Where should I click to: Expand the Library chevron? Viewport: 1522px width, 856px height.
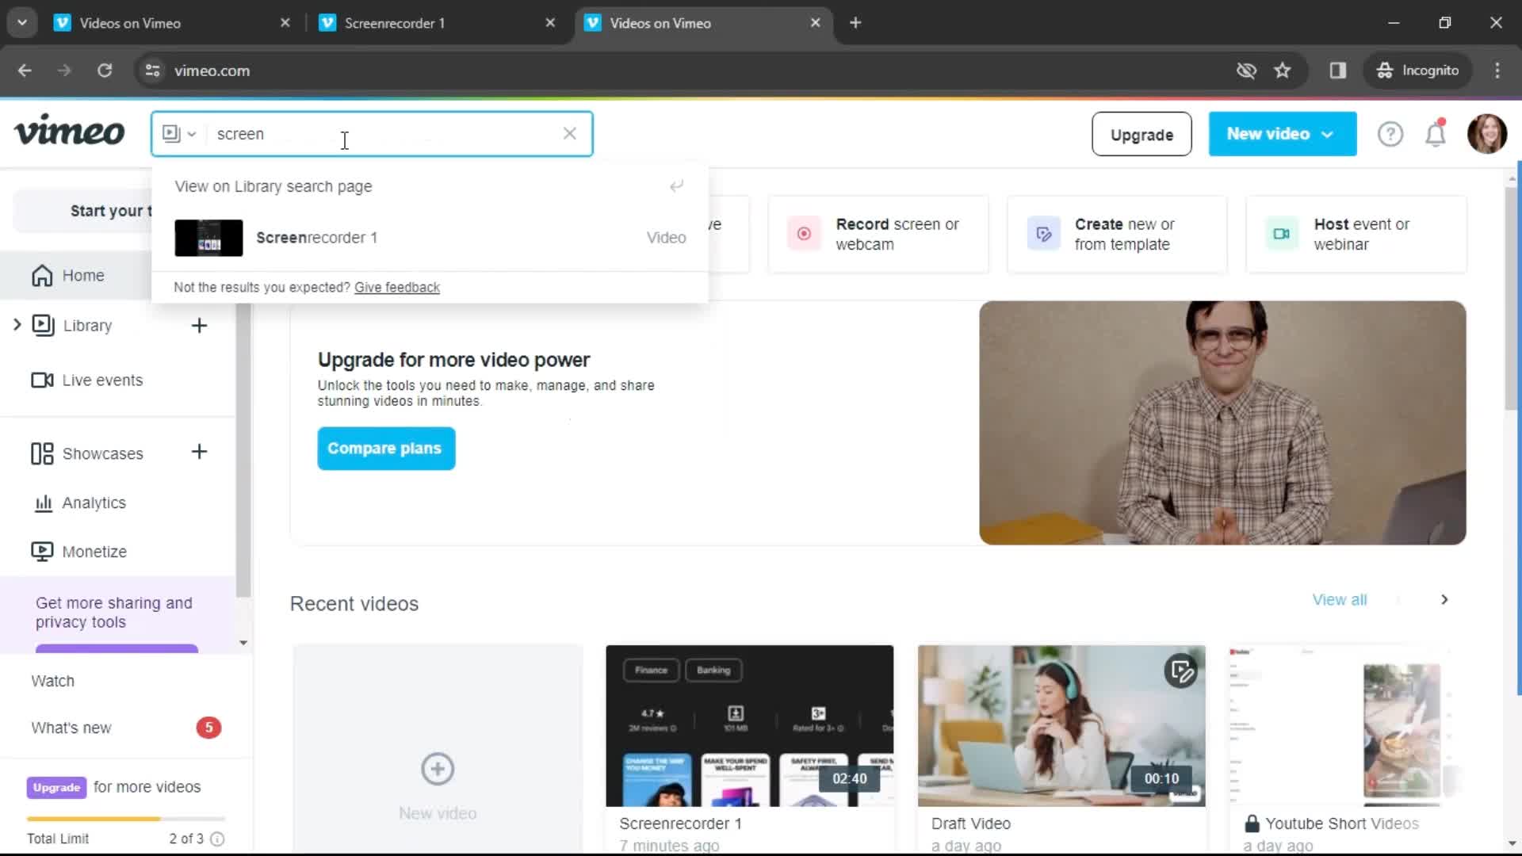tap(17, 325)
